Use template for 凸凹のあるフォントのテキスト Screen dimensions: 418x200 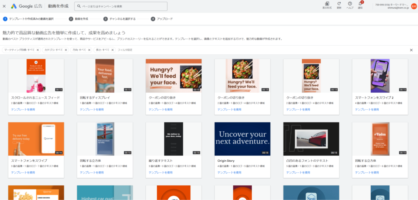[x=298, y=172]
